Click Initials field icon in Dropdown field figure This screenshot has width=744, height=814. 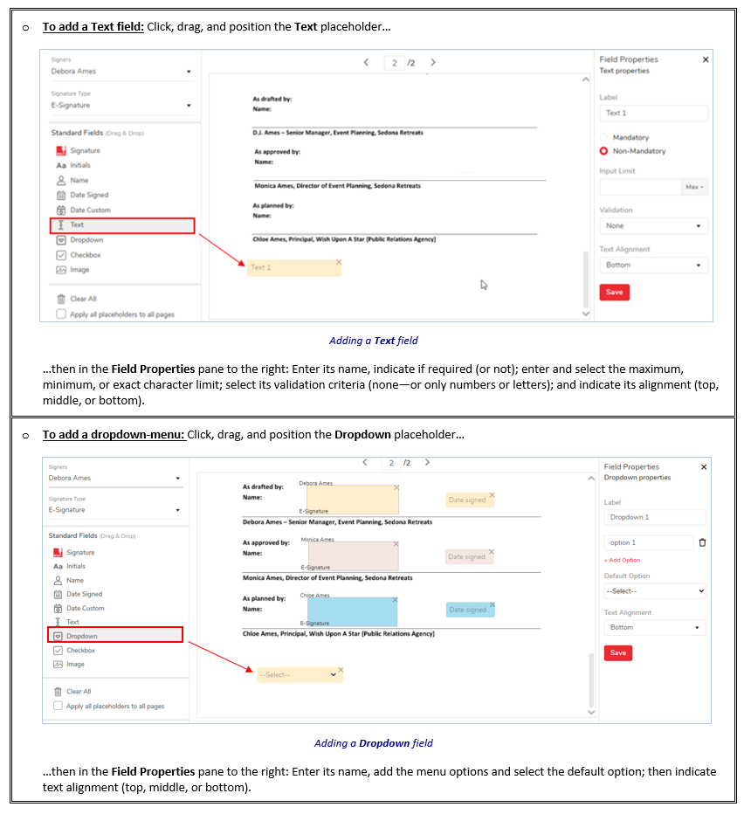pos(58,566)
